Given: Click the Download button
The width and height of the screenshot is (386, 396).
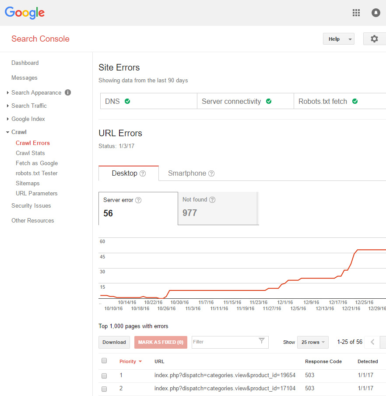Looking at the screenshot, I should point(114,342).
